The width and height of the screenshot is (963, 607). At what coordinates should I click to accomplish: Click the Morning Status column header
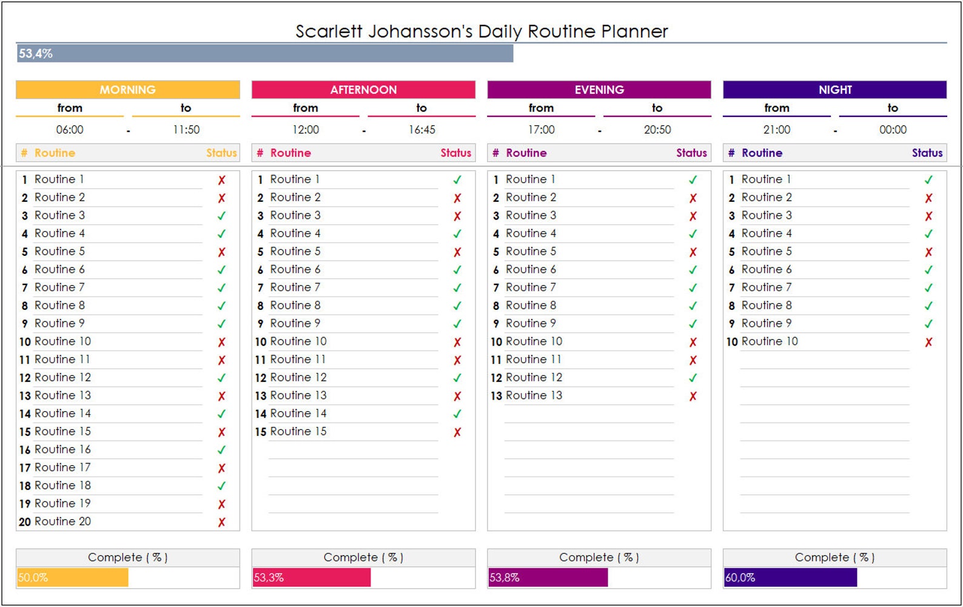pyautogui.click(x=221, y=153)
